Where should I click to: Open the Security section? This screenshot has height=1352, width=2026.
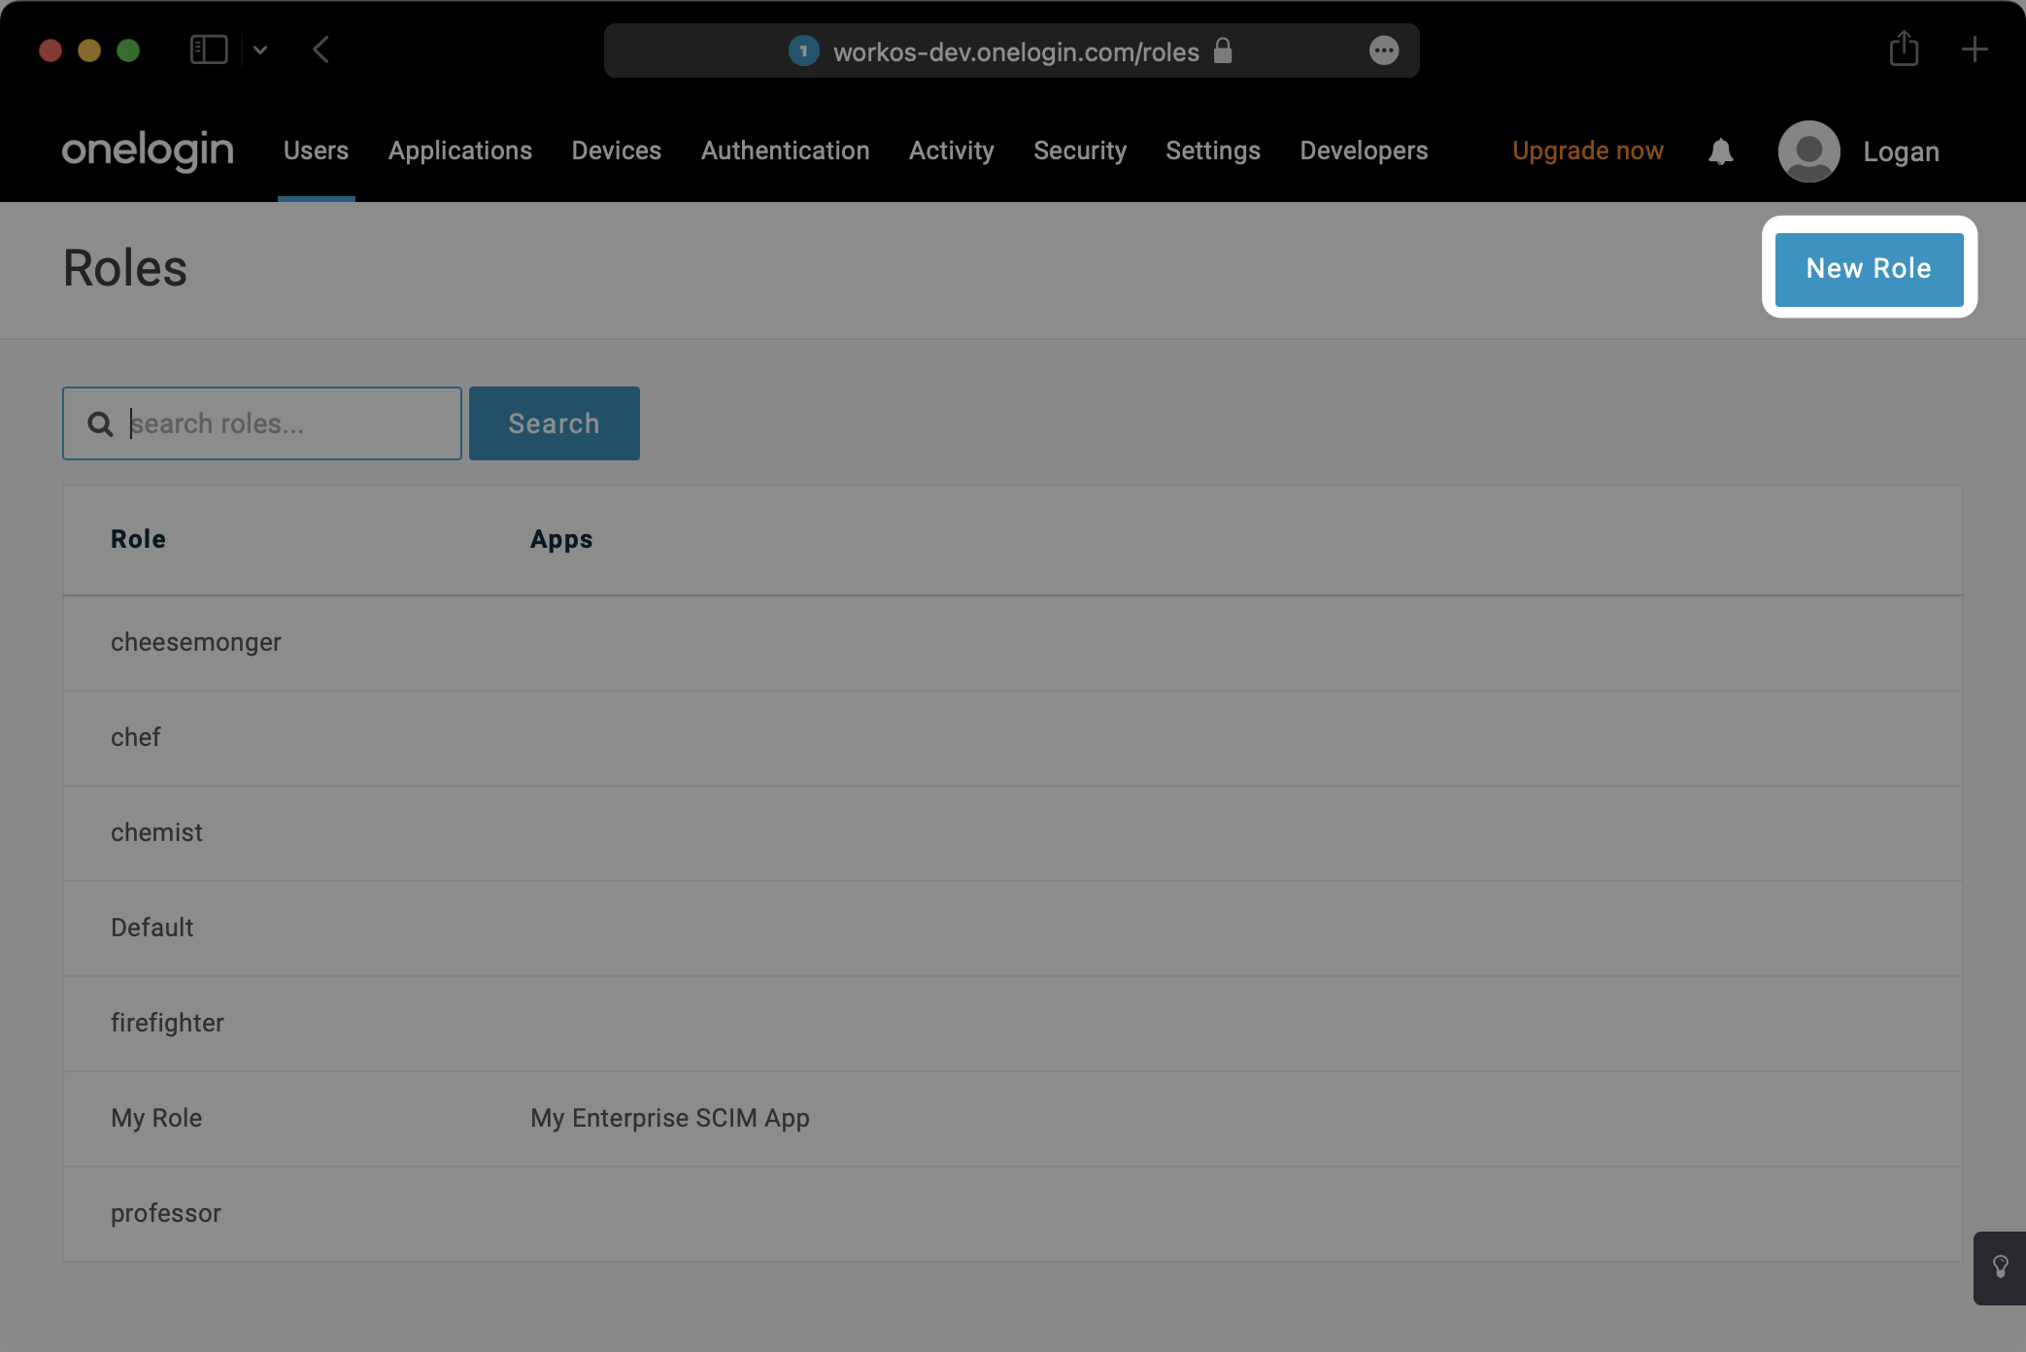pyautogui.click(x=1080, y=151)
